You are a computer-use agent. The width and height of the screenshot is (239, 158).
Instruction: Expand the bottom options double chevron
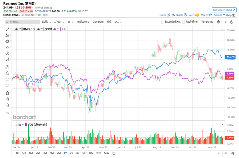pyautogui.click(x=219, y=153)
